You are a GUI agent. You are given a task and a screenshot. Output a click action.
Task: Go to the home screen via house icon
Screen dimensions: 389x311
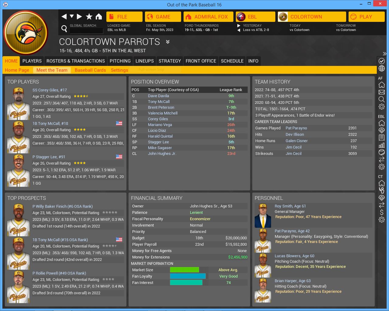99,17
